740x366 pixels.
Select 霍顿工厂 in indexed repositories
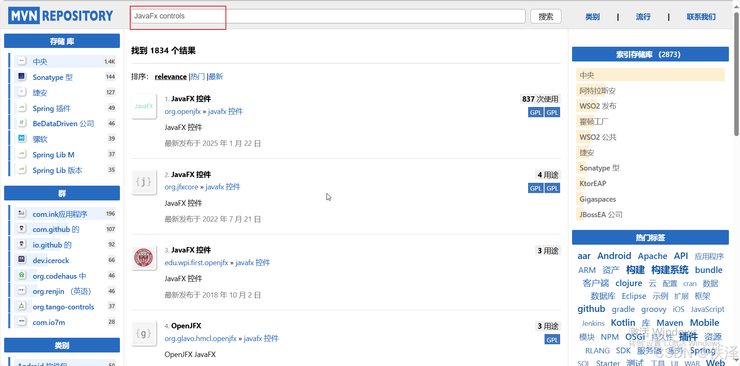[x=594, y=122]
